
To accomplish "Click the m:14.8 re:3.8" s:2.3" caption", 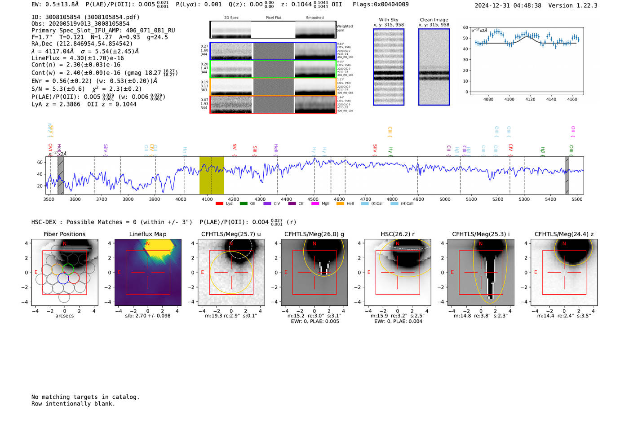I will coord(481,316).
